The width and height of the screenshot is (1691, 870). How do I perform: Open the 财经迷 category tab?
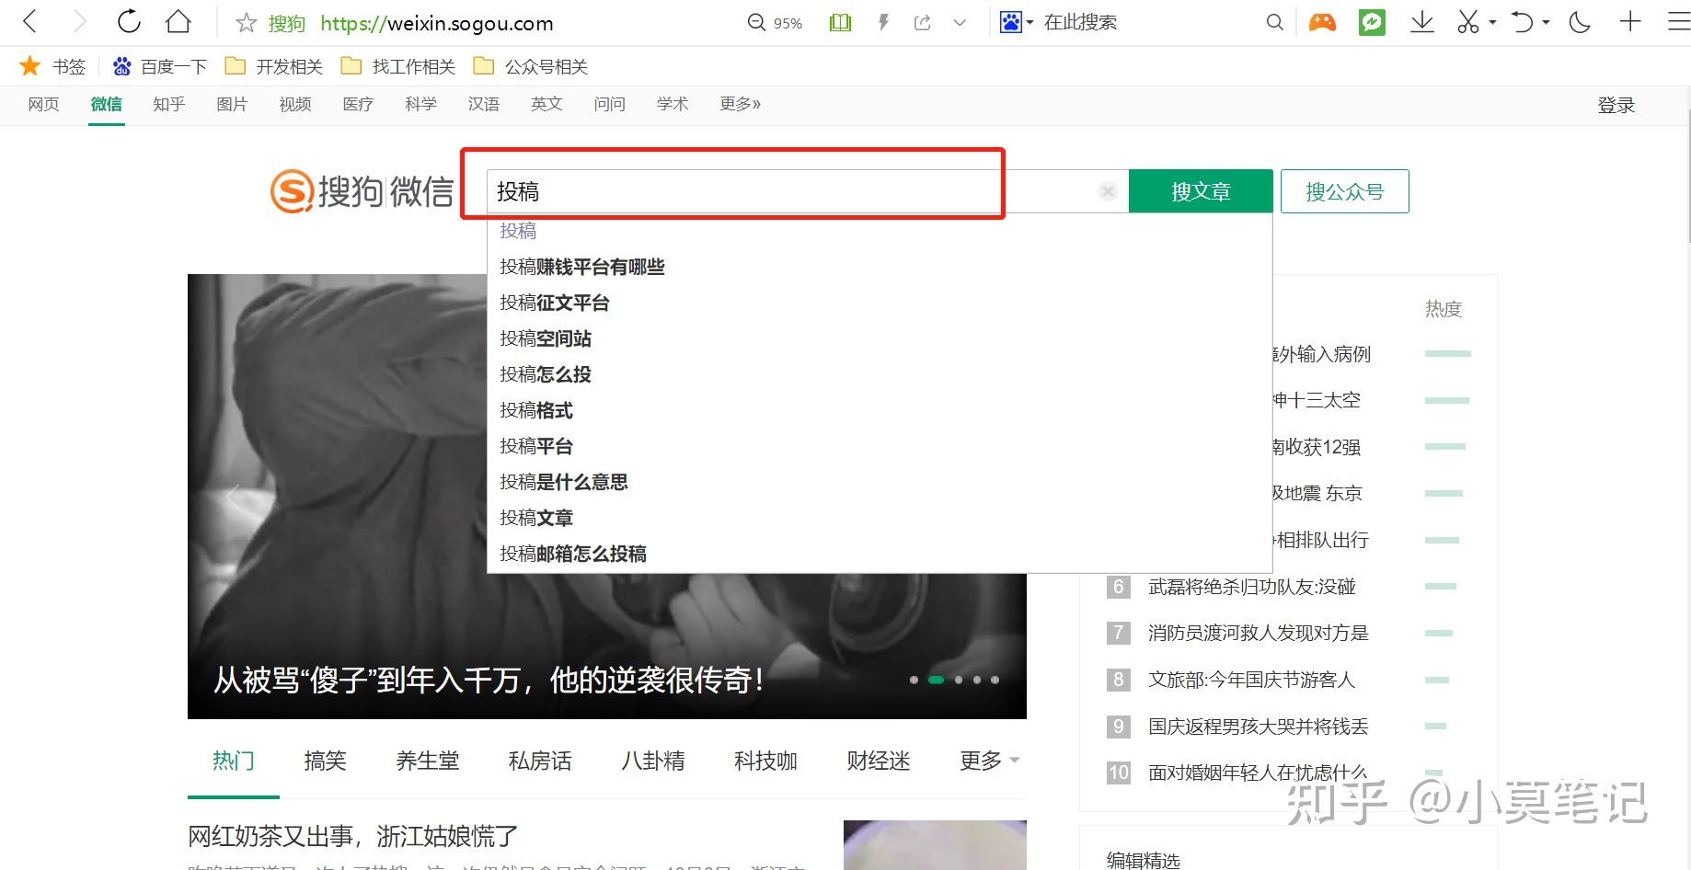point(878,761)
